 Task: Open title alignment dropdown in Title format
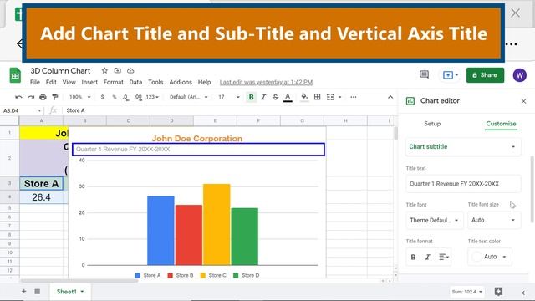click(x=444, y=257)
